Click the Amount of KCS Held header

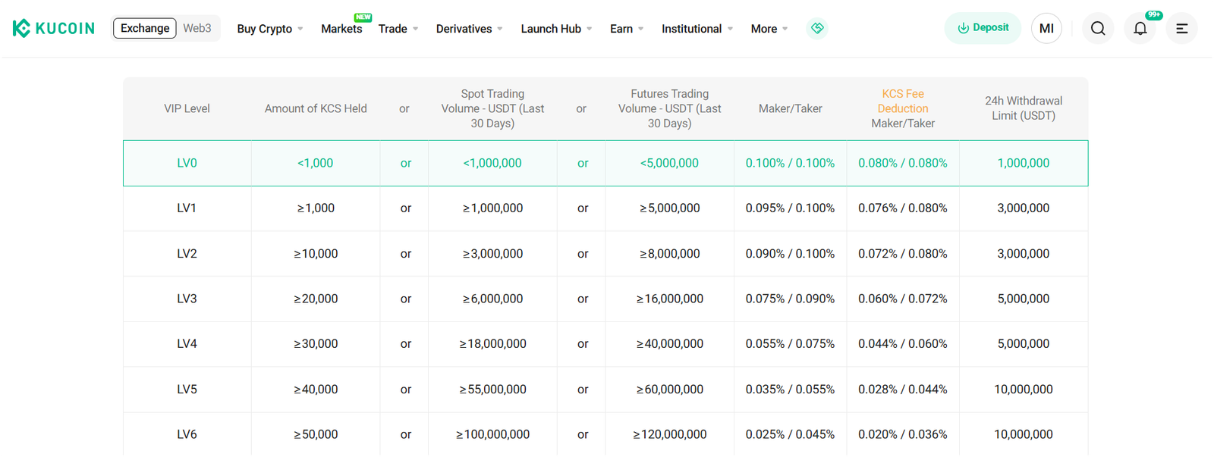click(316, 108)
